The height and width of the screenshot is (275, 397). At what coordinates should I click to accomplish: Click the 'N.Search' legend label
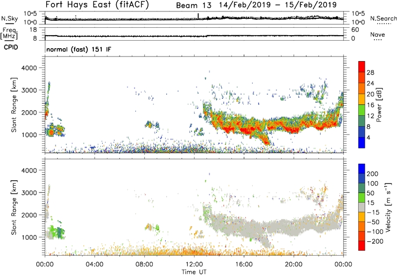point(383,18)
